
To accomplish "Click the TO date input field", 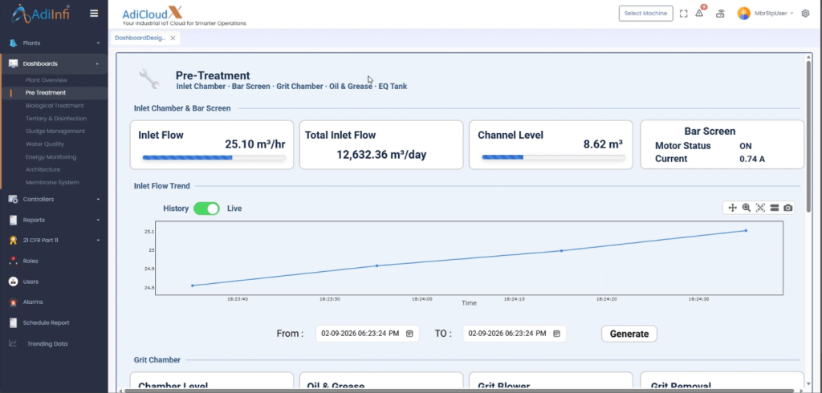I will [x=515, y=334].
